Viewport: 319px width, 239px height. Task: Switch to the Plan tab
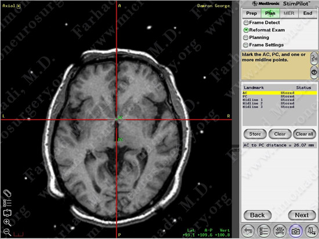(270, 13)
